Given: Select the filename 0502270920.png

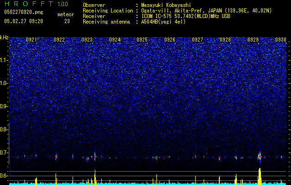Looking at the screenshot, I should point(24,12).
